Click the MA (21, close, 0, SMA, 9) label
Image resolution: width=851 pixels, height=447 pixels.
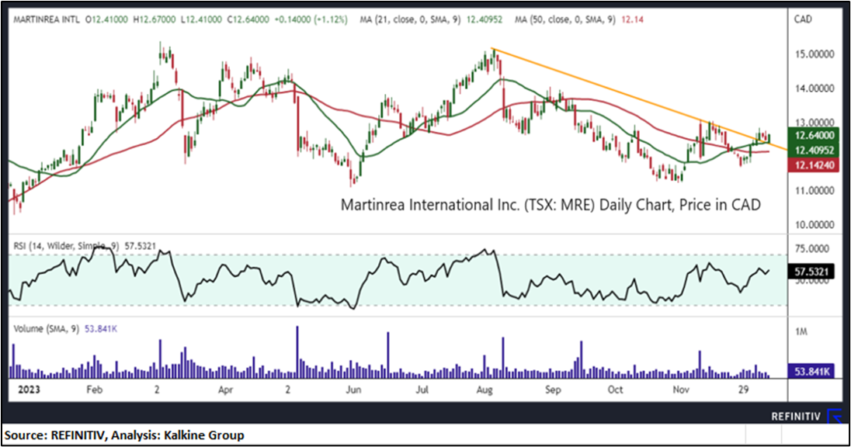410,19
